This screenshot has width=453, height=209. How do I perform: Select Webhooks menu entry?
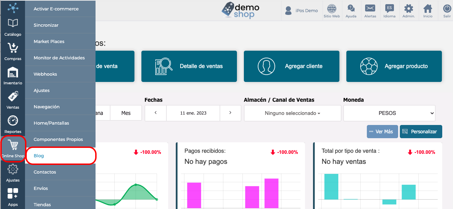click(x=60, y=74)
